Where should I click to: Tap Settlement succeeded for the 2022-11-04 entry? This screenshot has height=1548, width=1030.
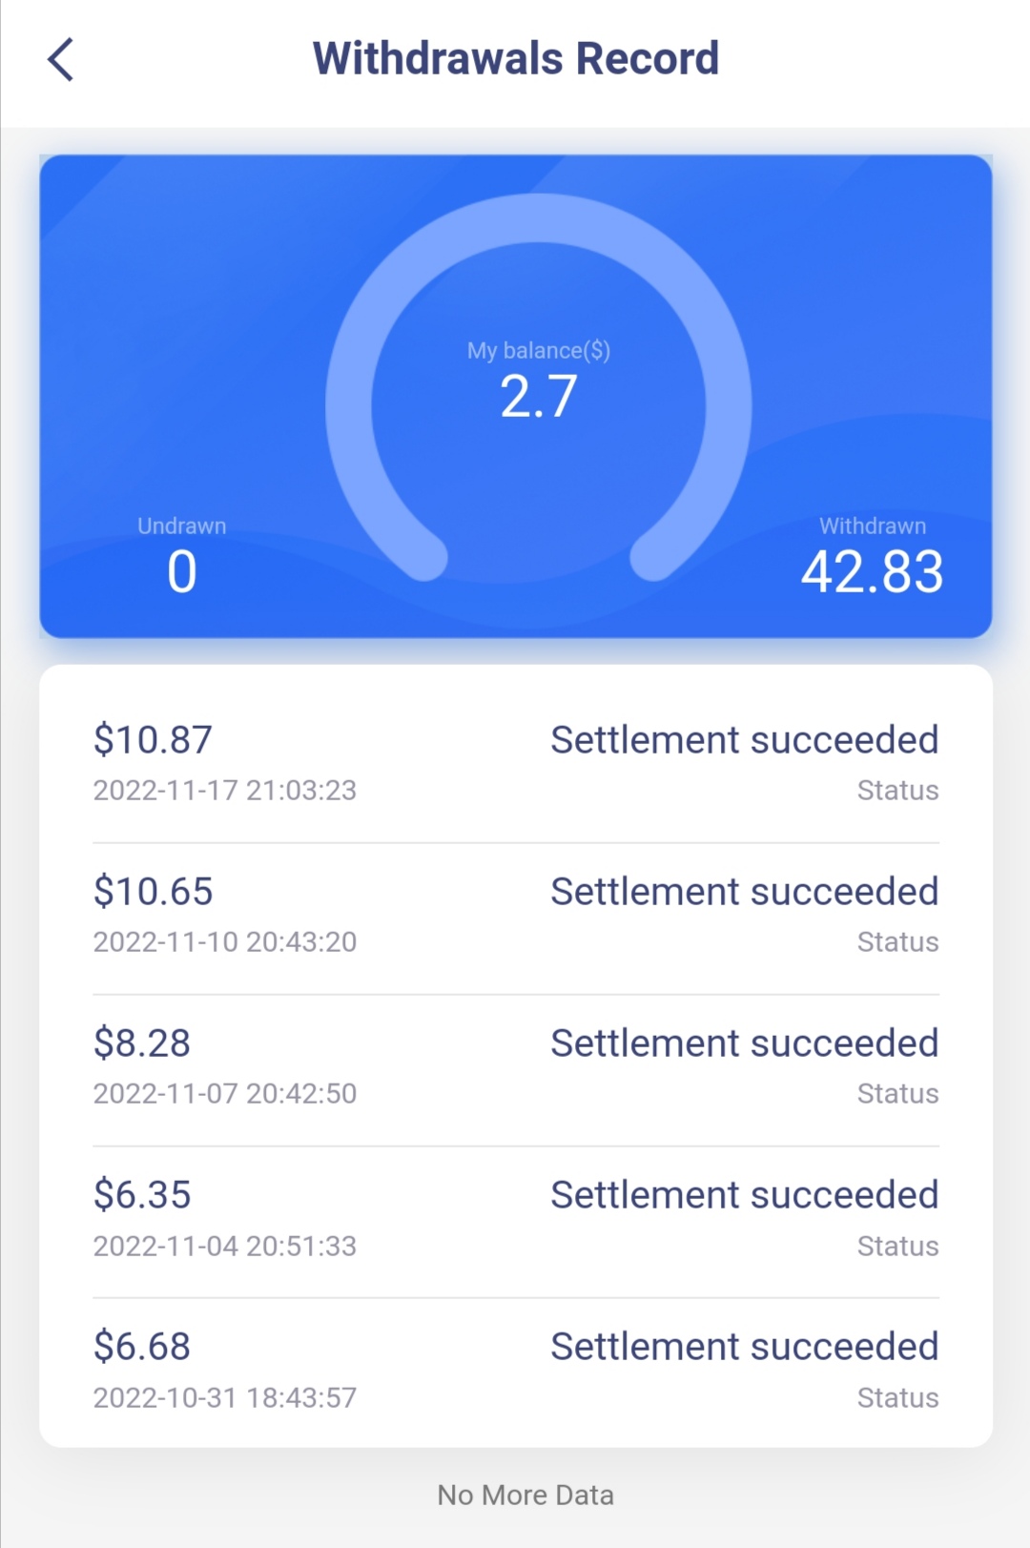click(745, 1195)
